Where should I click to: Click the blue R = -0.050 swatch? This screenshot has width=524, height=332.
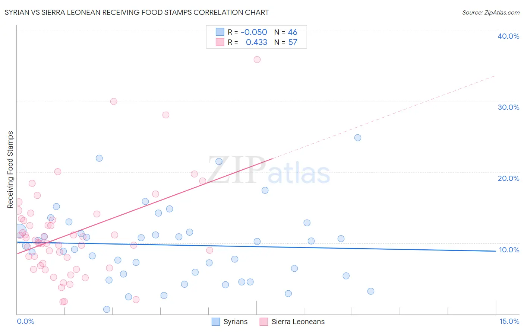tap(220, 32)
